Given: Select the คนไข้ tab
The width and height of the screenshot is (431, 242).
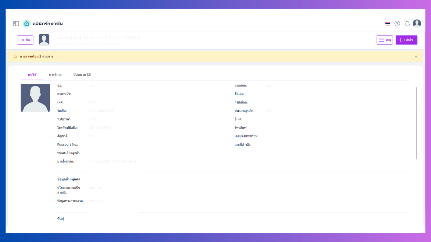Looking at the screenshot, I should (32, 75).
